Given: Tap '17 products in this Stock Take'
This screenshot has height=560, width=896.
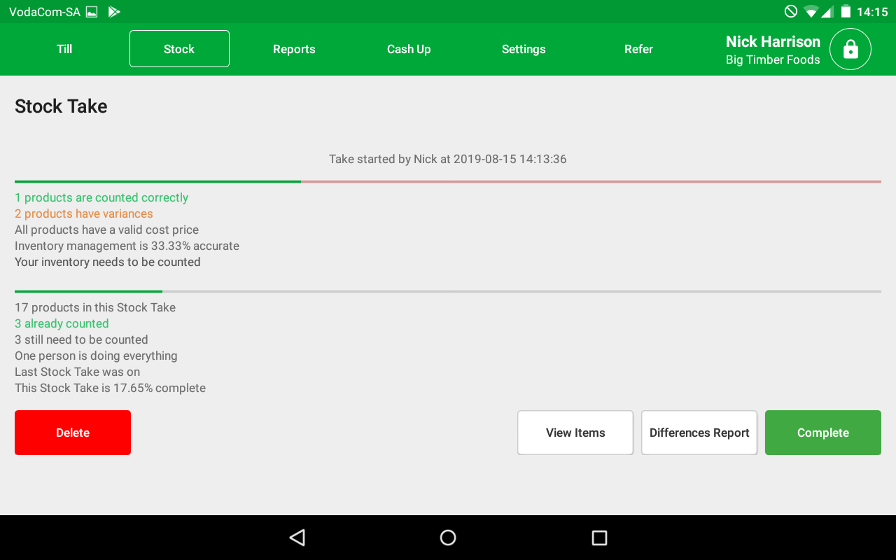Looking at the screenshot, I should click(95, 307).
